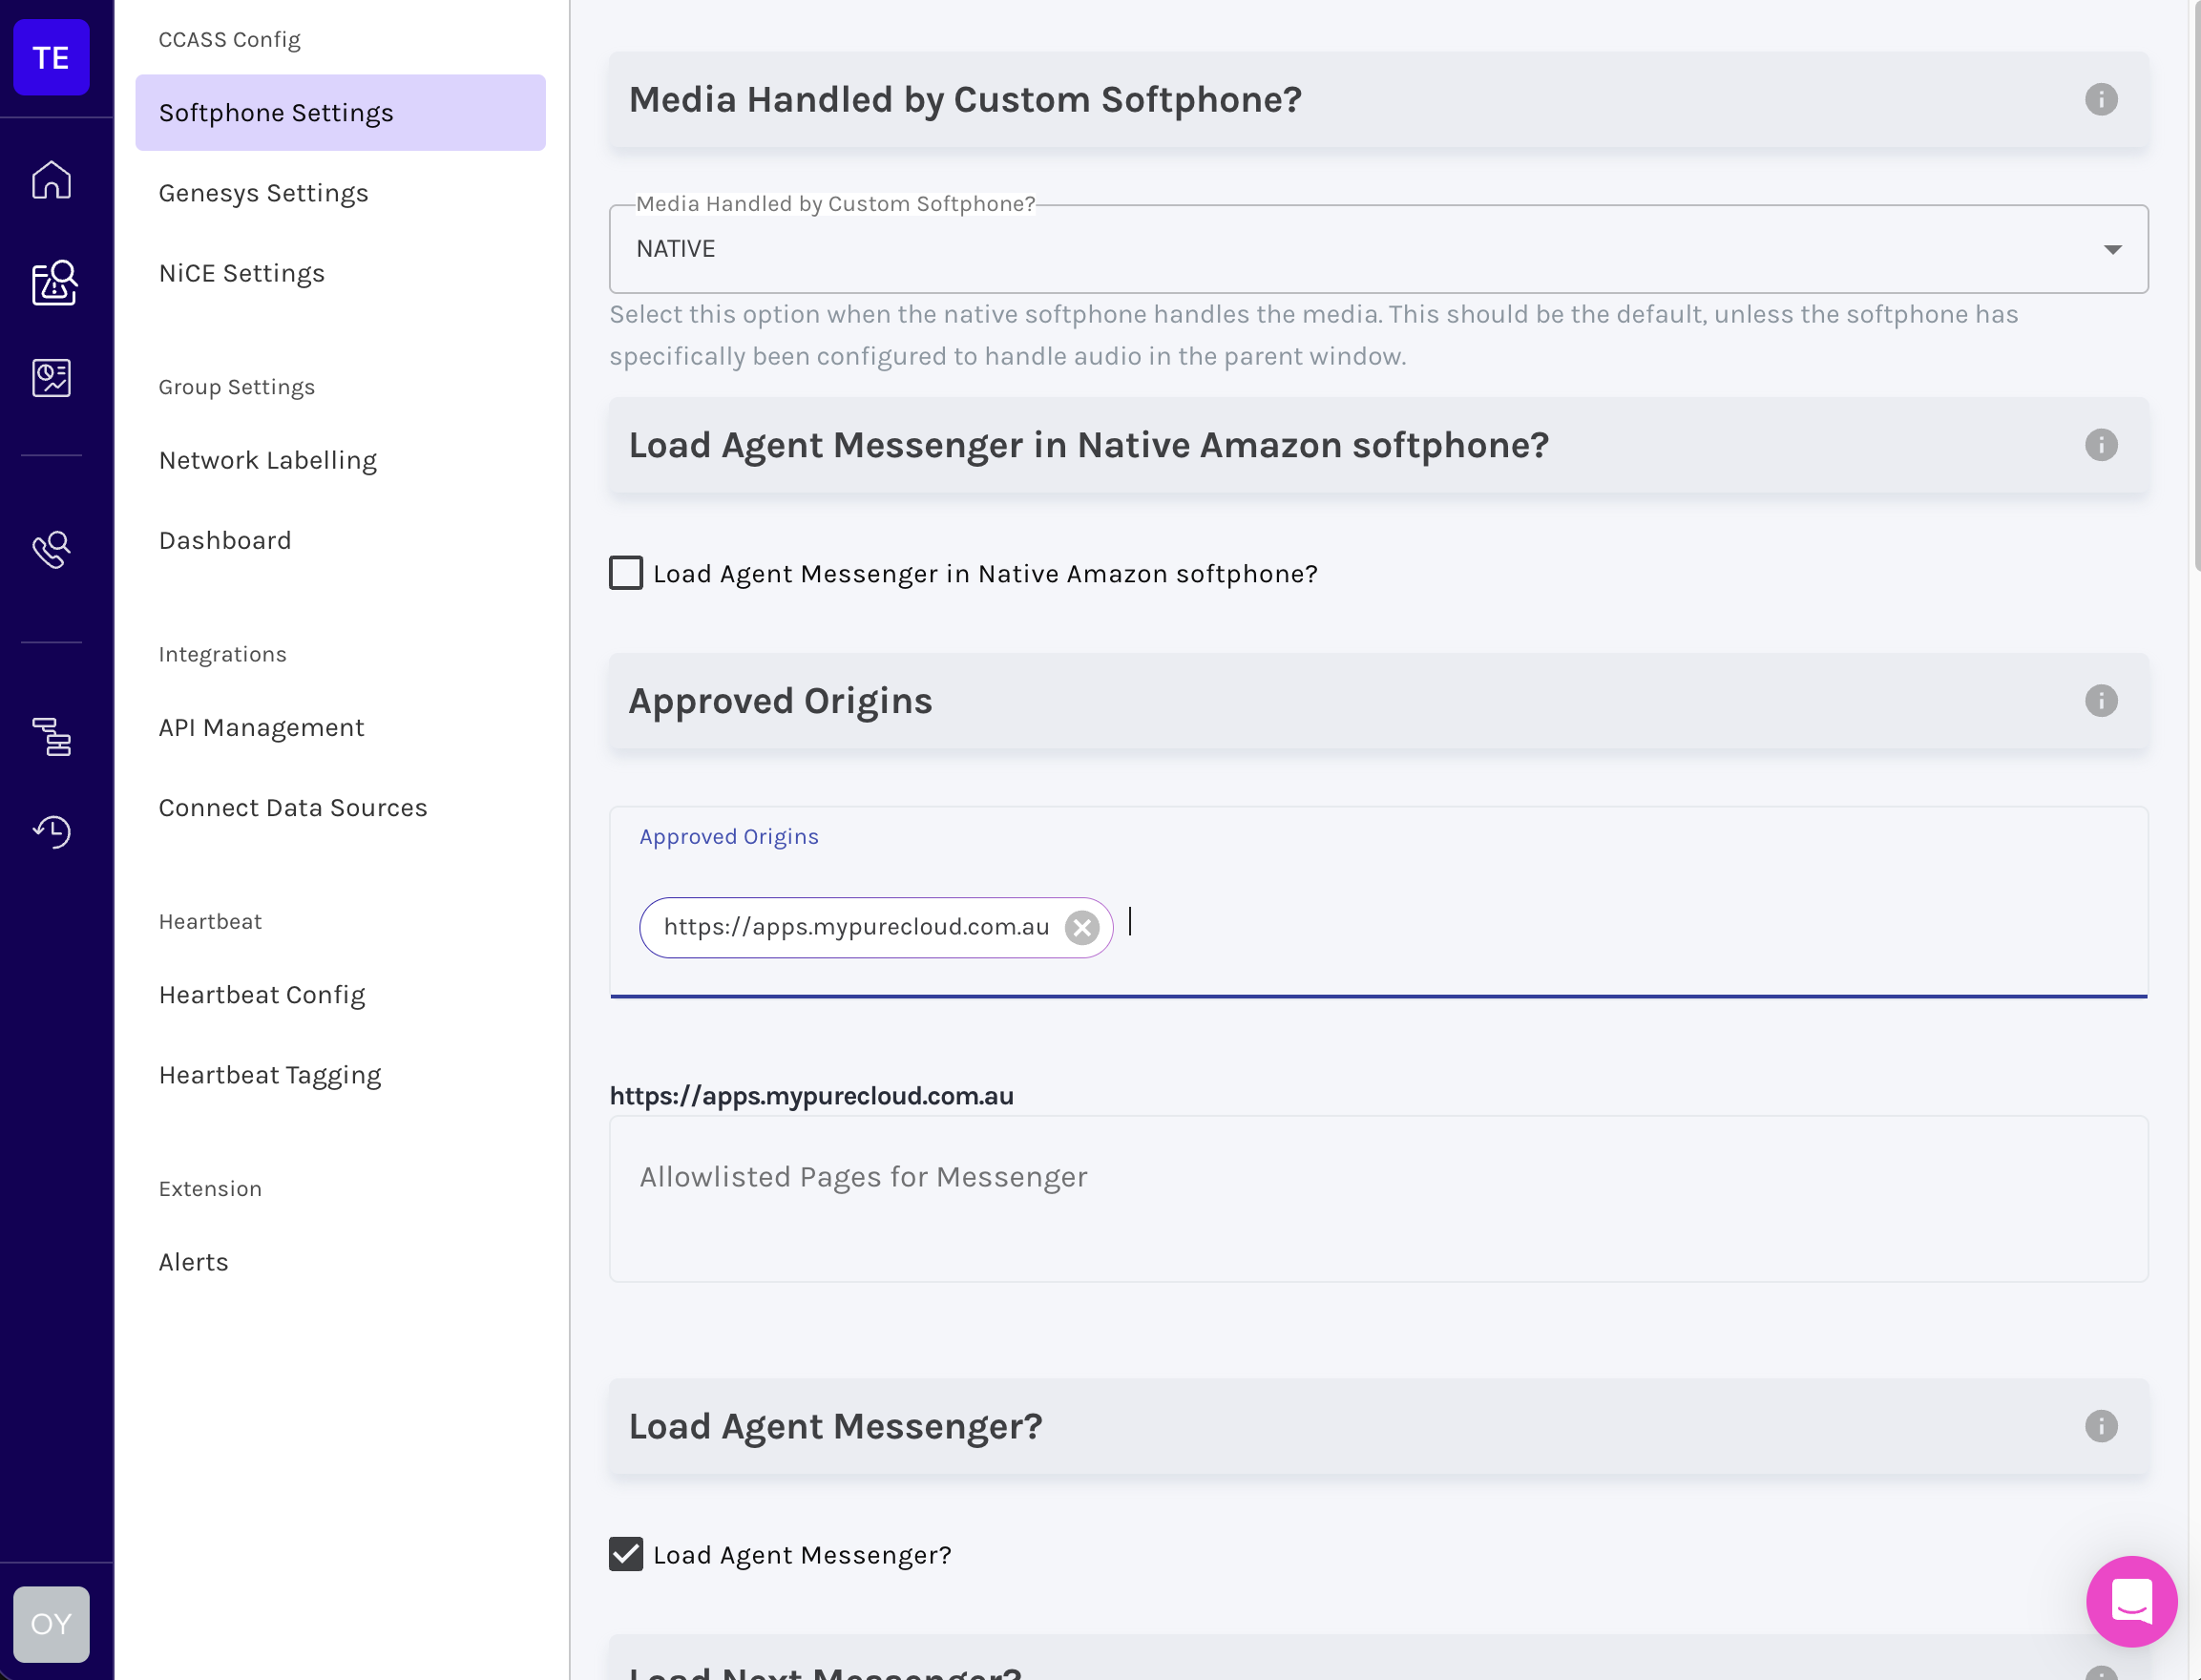The image size is (2201, 1680).
Task: Click the phone call search icon
Action: click(x=51, y=549)
